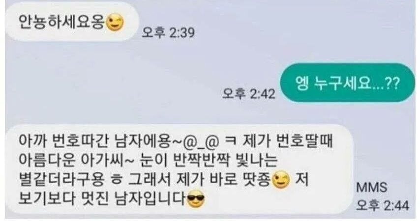
Task: Click the 오후 2:44 timestamp under MMS
Action: pyautogui.click(x=383, y=206)
